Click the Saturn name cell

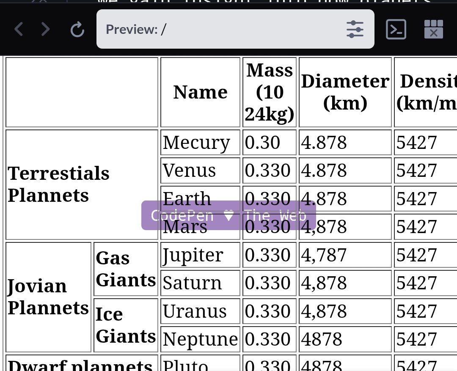pos(200,283)
